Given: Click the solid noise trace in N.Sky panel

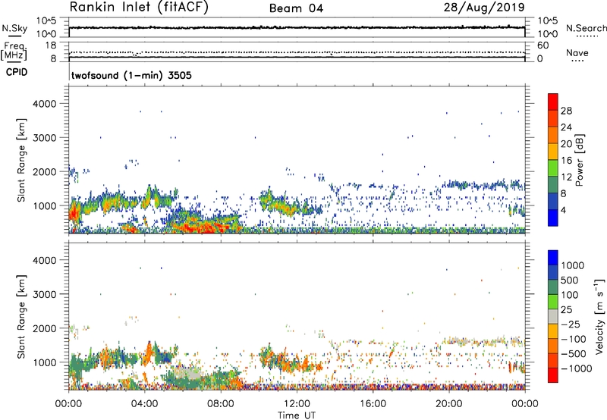Looking at the screenshot, I should click(297, 27).
